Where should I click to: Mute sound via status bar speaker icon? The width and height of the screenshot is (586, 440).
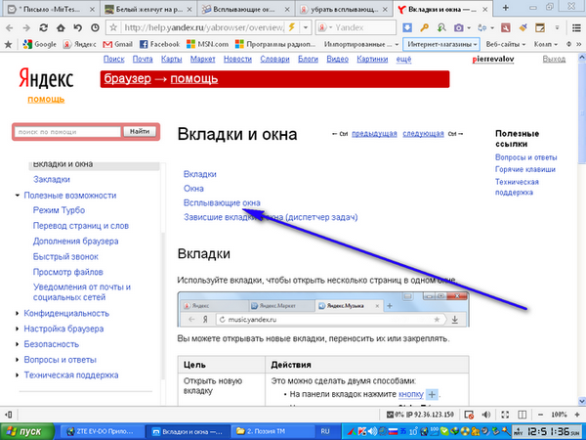485,415
